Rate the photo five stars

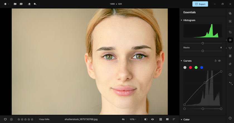pos(32,119)
